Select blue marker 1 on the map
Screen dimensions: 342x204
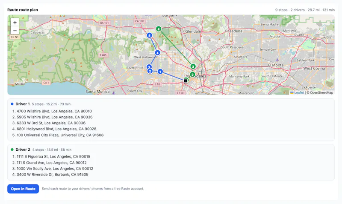[x=160, y=72]
